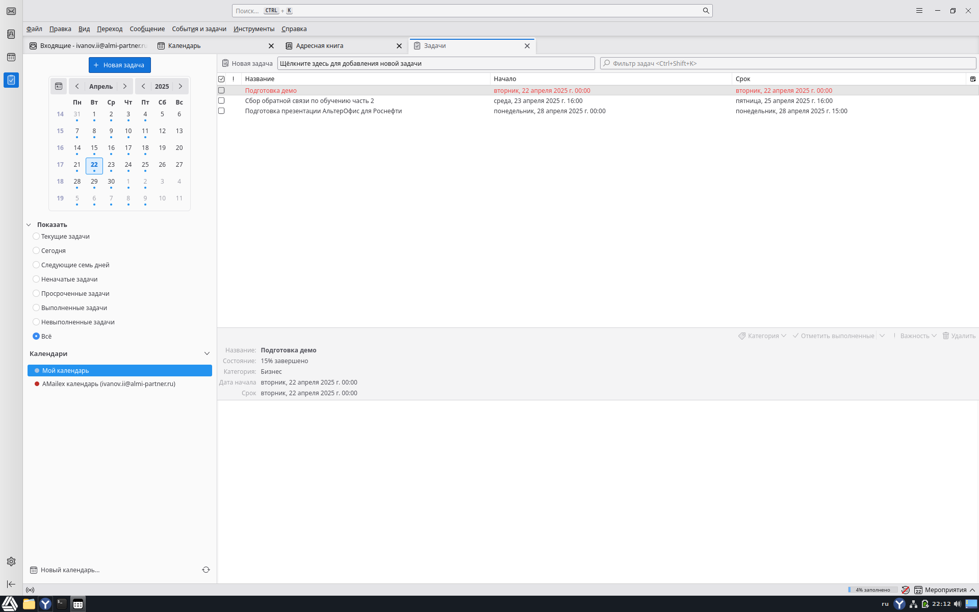Image resolution: width=979 pixels, height=612 pixels.
Task: Check the 'Подготовка презентации' task checkbox
Action: tap(221, 111)
